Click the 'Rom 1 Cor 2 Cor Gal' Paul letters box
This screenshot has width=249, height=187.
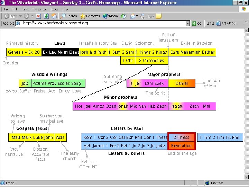pyautogui.click(x=124, y=137)
